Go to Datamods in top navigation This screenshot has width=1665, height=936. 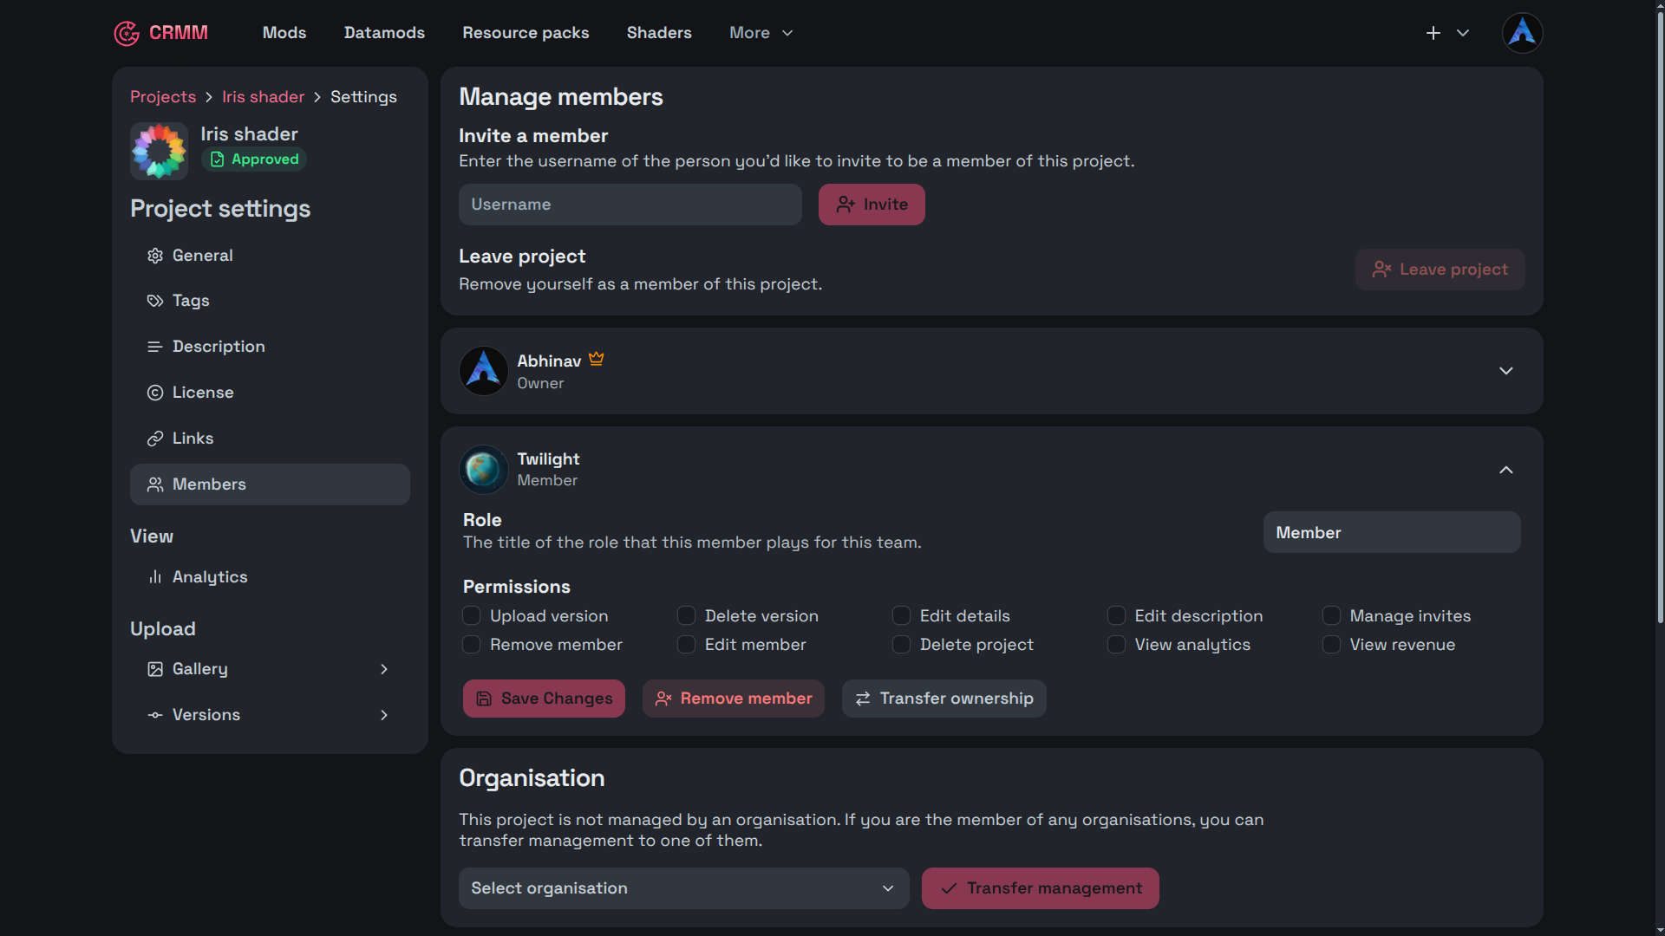384,33
